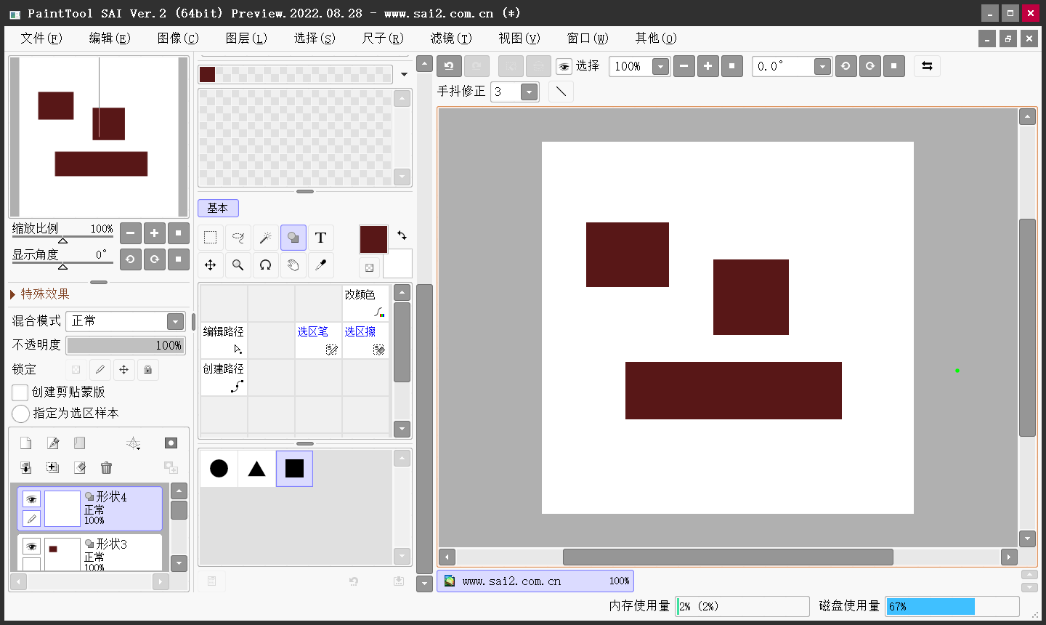Swap foreground and background colors
The height and width of the screenshot is (625, 1046).
tap(402, 235)
